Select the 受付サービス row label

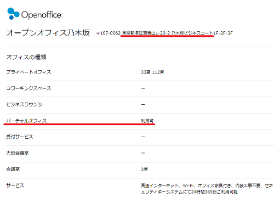(x=20, y=137)
